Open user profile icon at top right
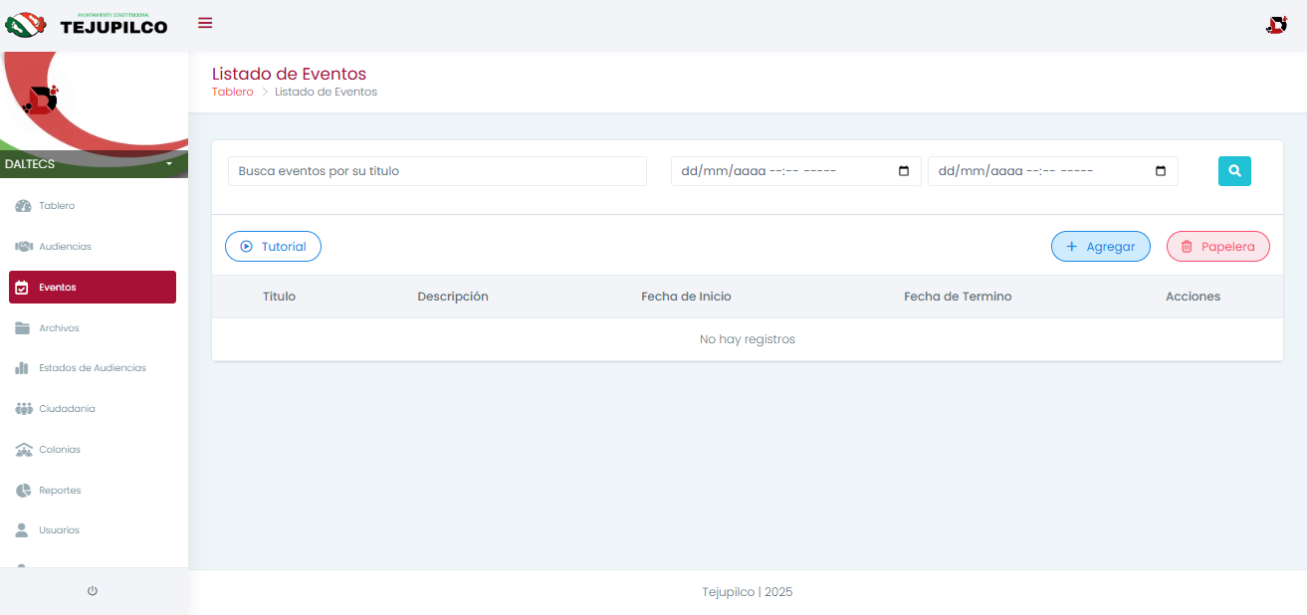1307x615 pixels. tap(1275, 25)
